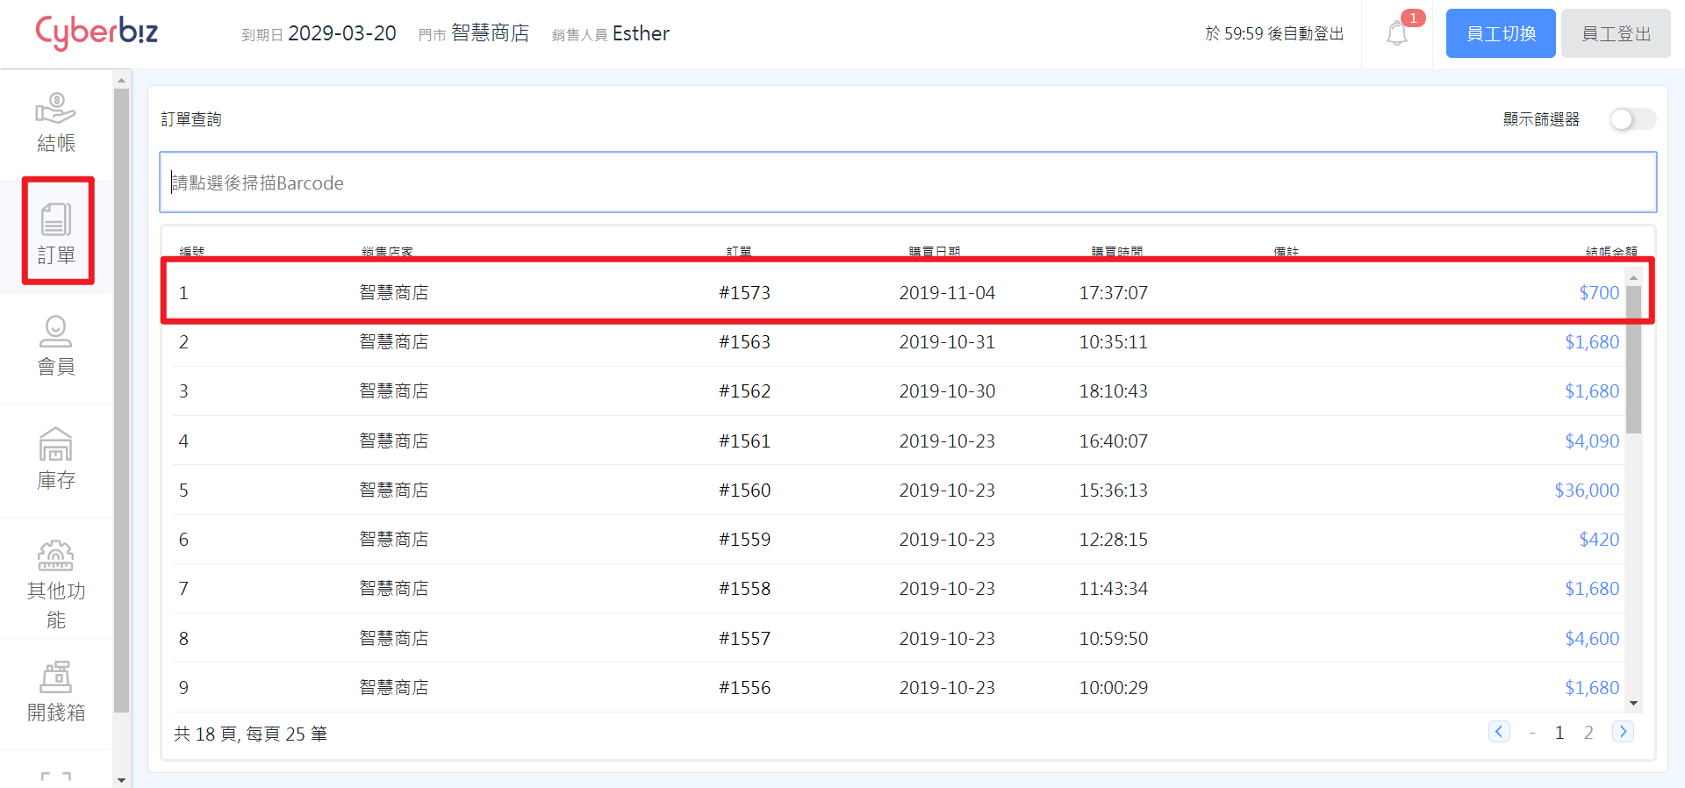Click the 結帳金額 column header
Image resolution: width=1685 pixels, height=788 pixels.
click(x=1611, y=252)
